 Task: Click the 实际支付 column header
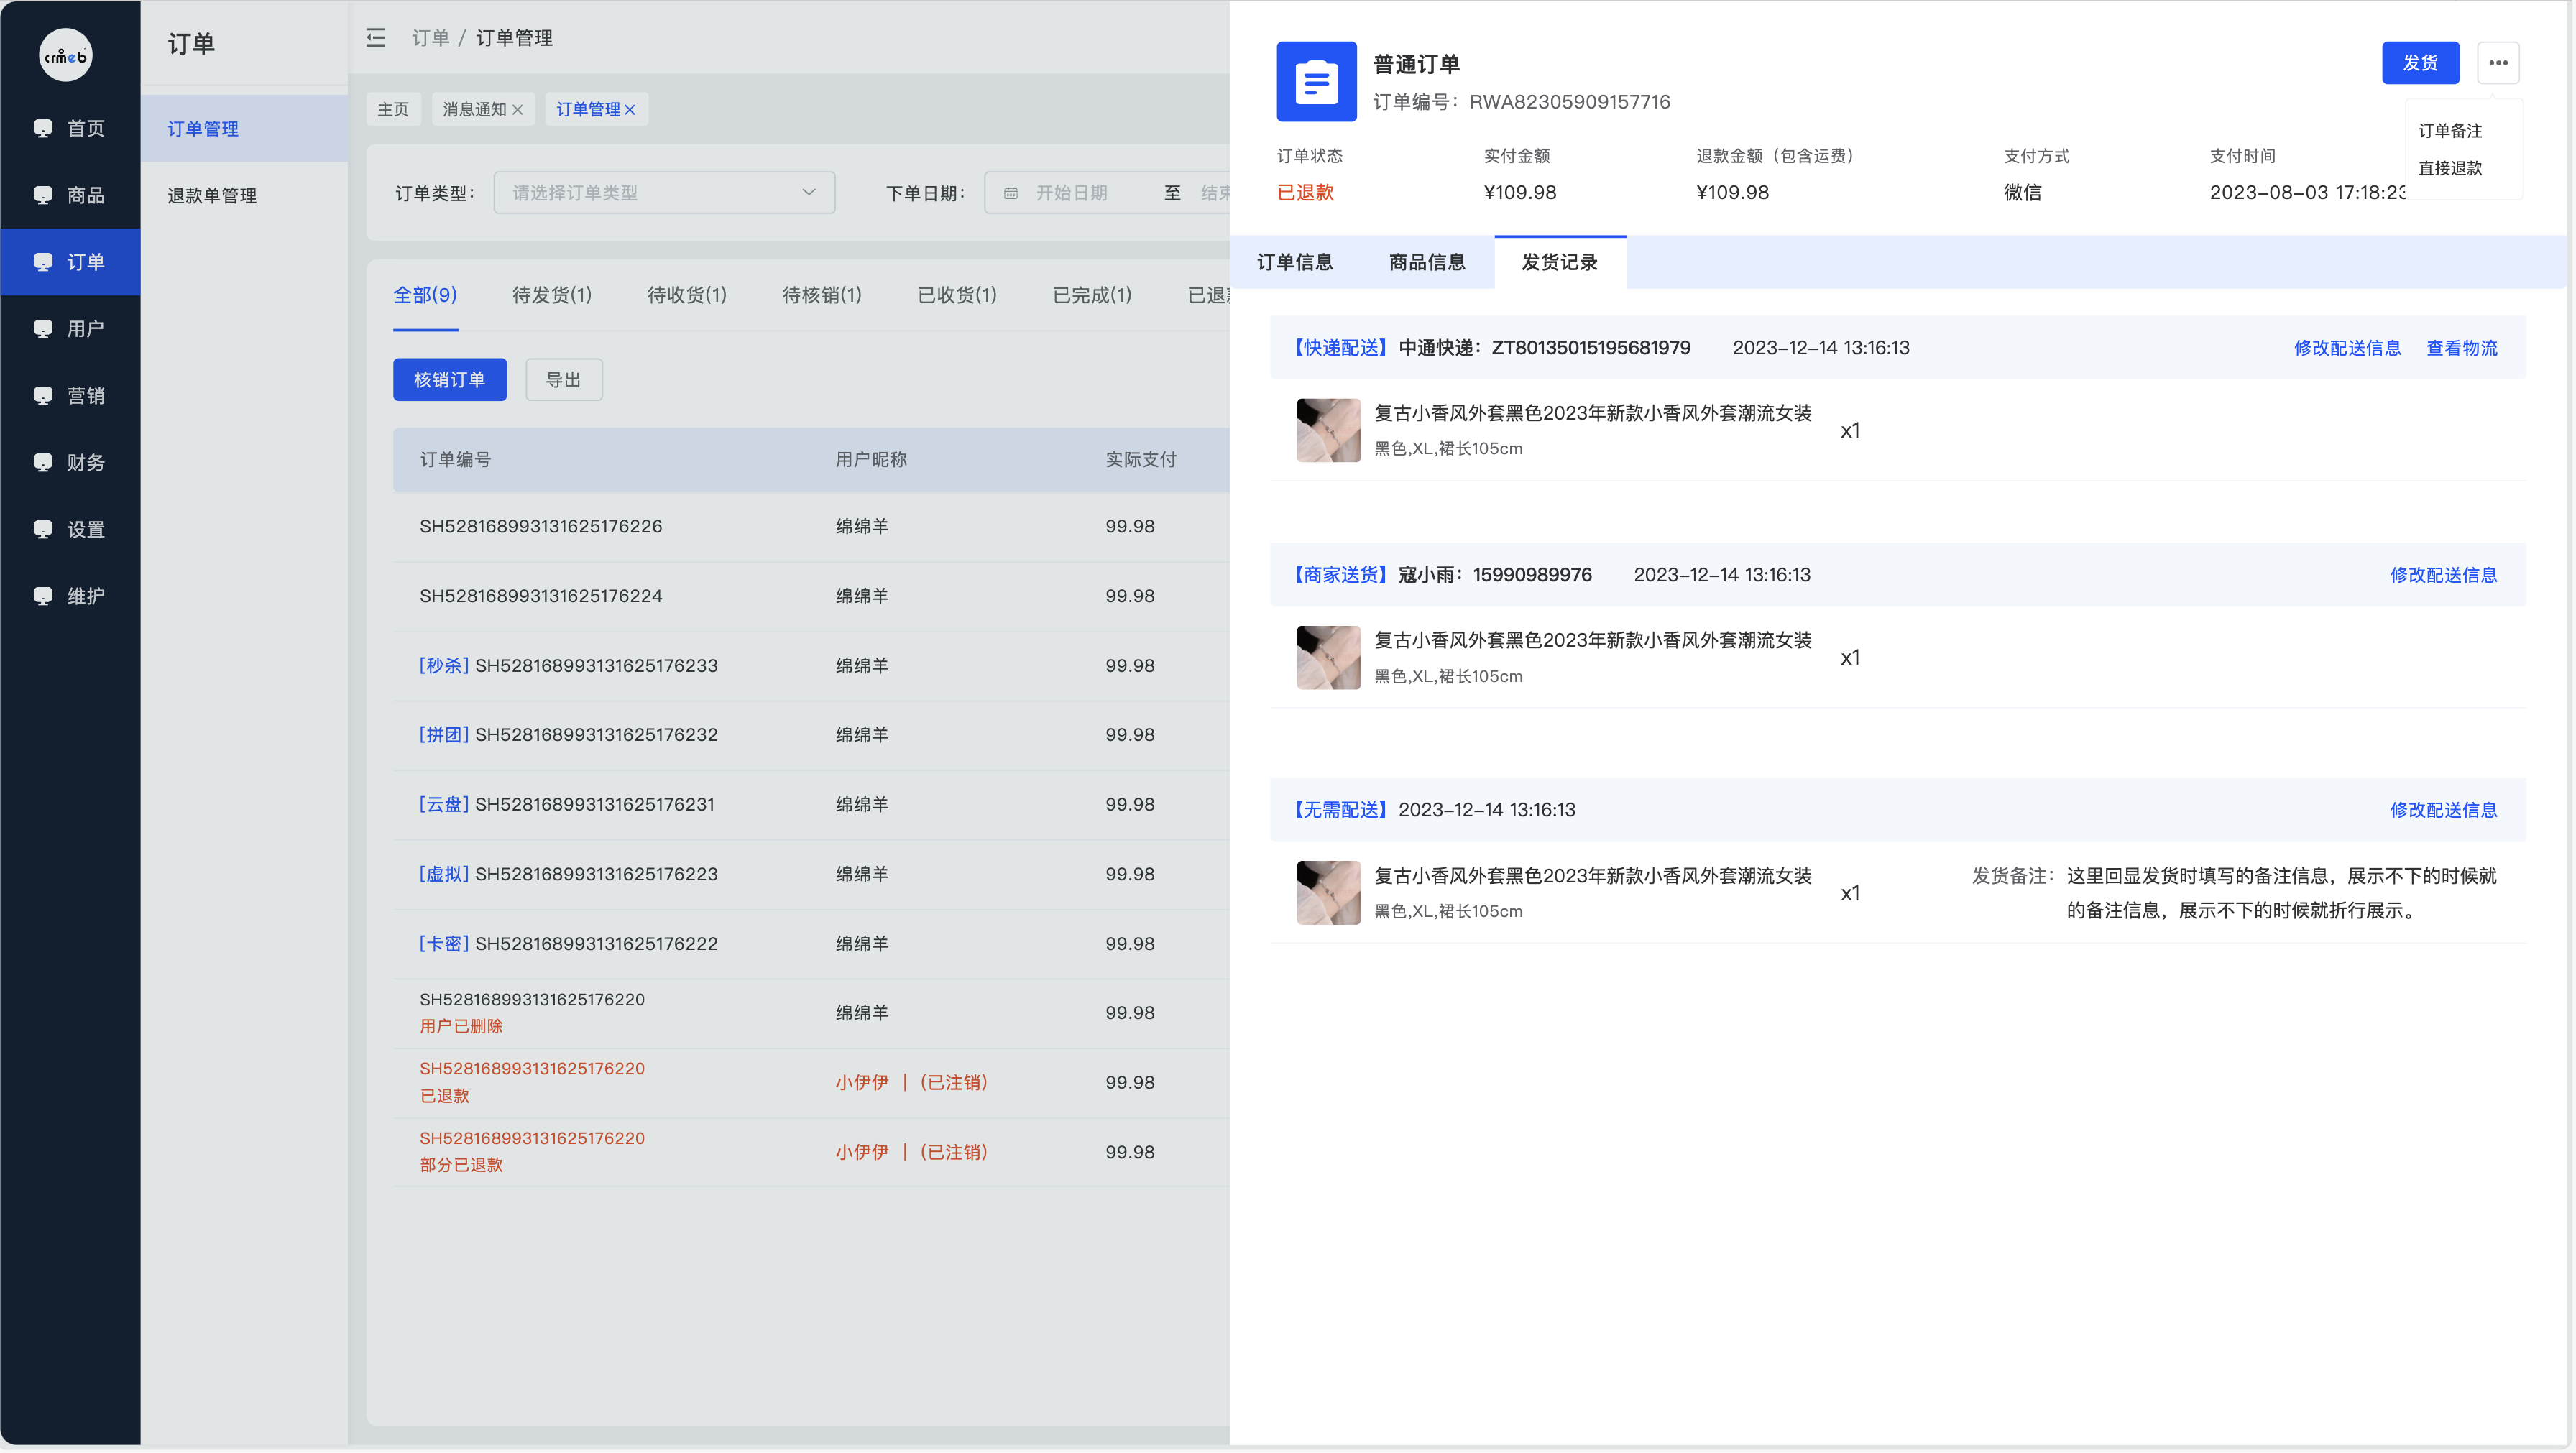tap(1141, 460)
